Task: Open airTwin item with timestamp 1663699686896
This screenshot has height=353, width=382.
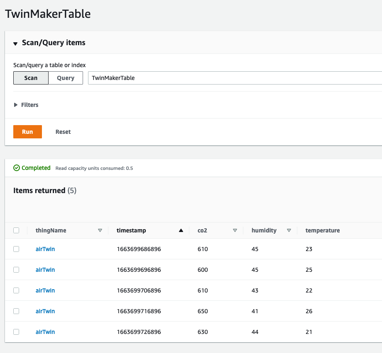Action: tap(45, 249)
